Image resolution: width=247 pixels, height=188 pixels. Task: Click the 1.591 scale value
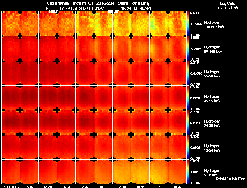[x=195, y=173]
